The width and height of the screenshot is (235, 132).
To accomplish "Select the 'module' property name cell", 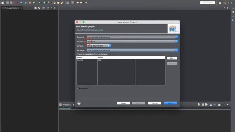I will (87, 60).
